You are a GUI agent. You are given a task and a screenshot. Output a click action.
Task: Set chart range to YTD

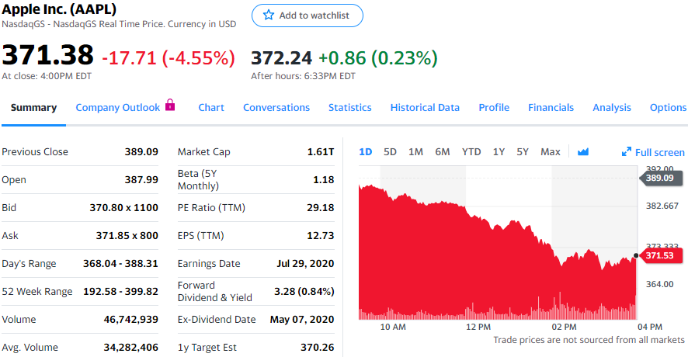click(471, 152)
